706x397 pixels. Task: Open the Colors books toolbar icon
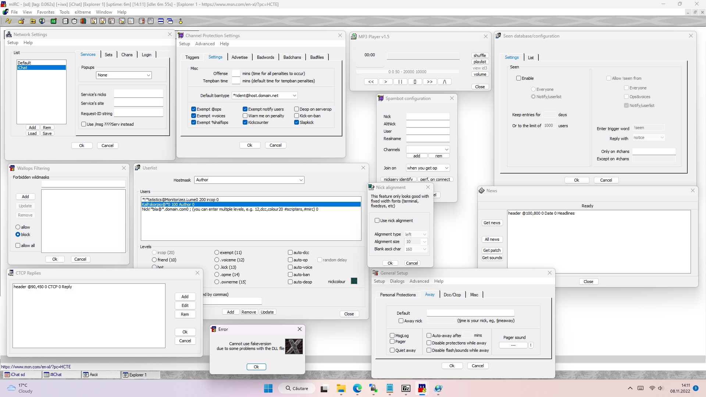[83, 21]
